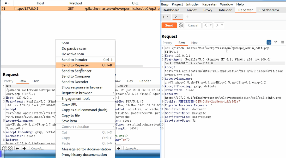Screen dimensions: 286x158
Task: Click Referer URL line in Repeater request
Action: point(223,98)
